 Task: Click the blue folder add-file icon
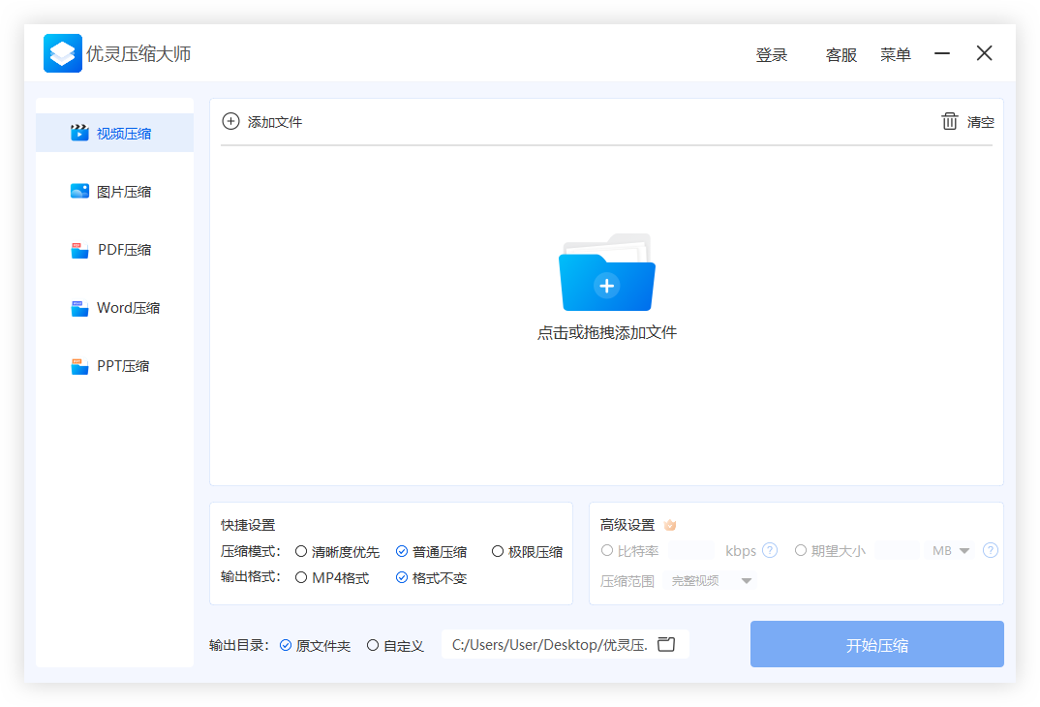tap(607, 274)
